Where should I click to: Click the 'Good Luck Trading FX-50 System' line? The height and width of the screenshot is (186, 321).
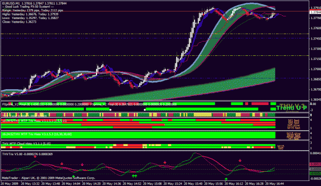click(x=28, y=7)
